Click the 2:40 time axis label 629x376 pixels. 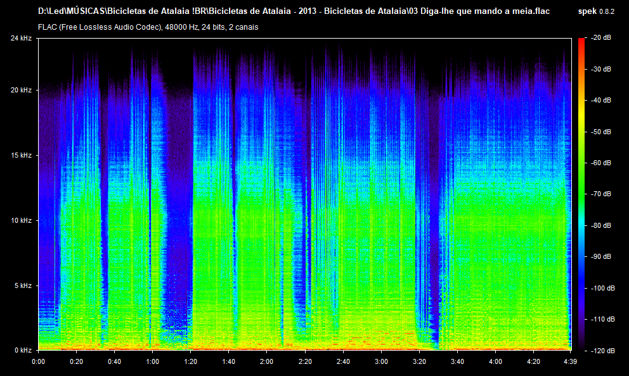tap(343, 361)
